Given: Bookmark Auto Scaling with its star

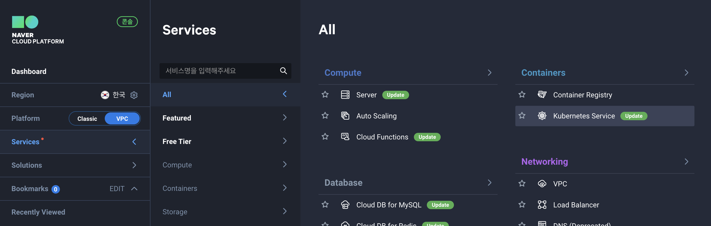Looking at the screenshot, I should point(325,116).
